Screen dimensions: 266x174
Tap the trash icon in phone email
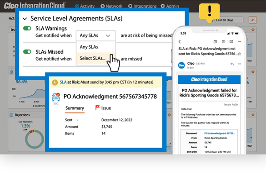[223, 41]
